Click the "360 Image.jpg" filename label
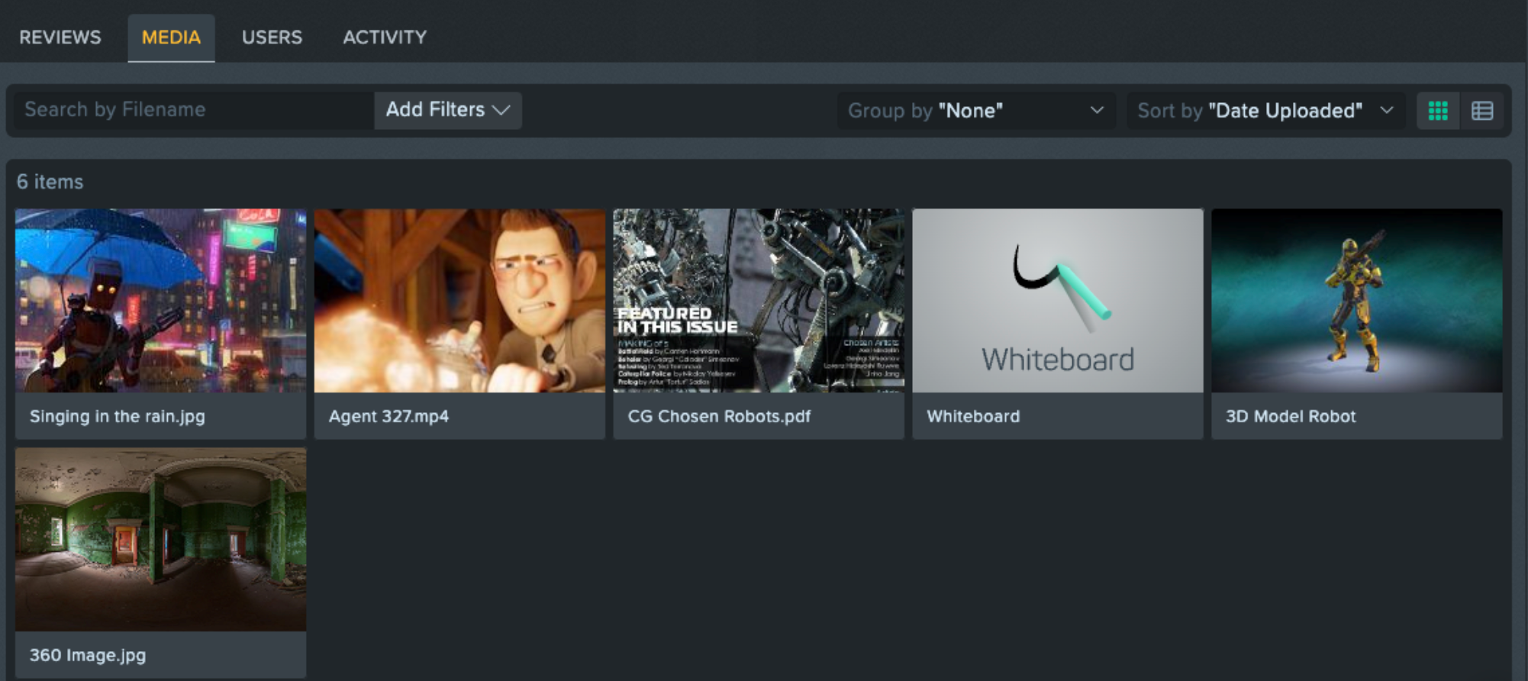This screenshot has width=1528, height=681. click(88, 655)
